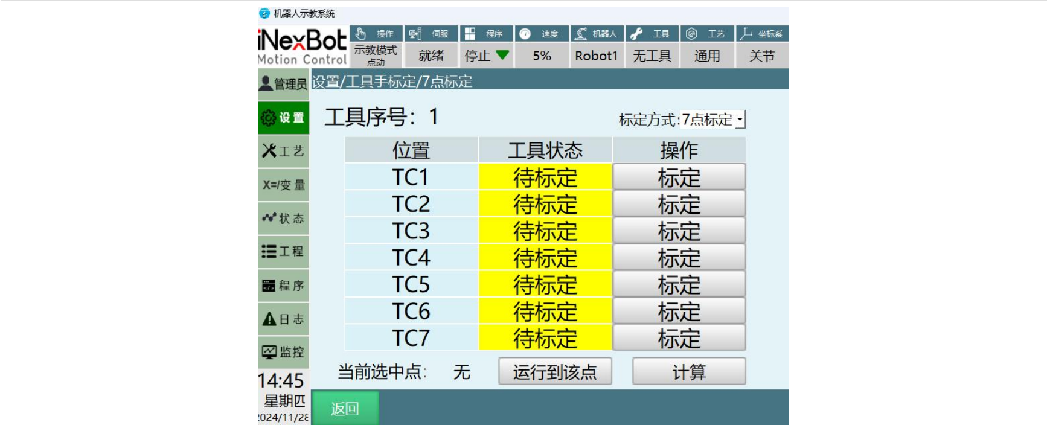Click the wrench 工具 icon in the top bar
The height and width of the screenshot is (425, 1047).
pyautogui.click(x=636, y=34)
